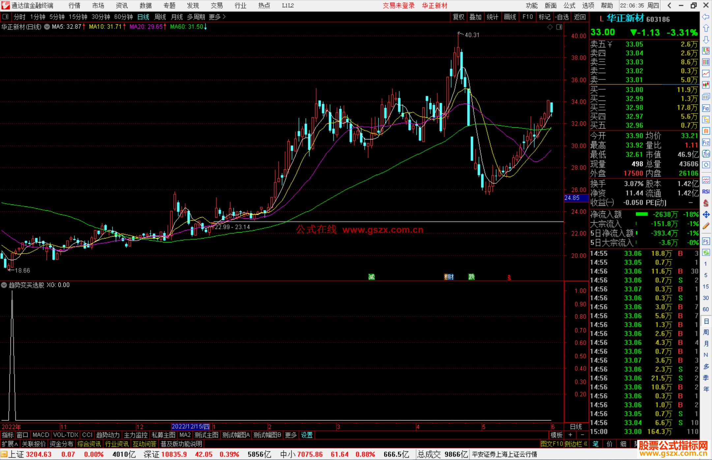This screenshot has width=712, height=460.
Task: Click the up arrow sidebar icon
Action: [706, 28]
